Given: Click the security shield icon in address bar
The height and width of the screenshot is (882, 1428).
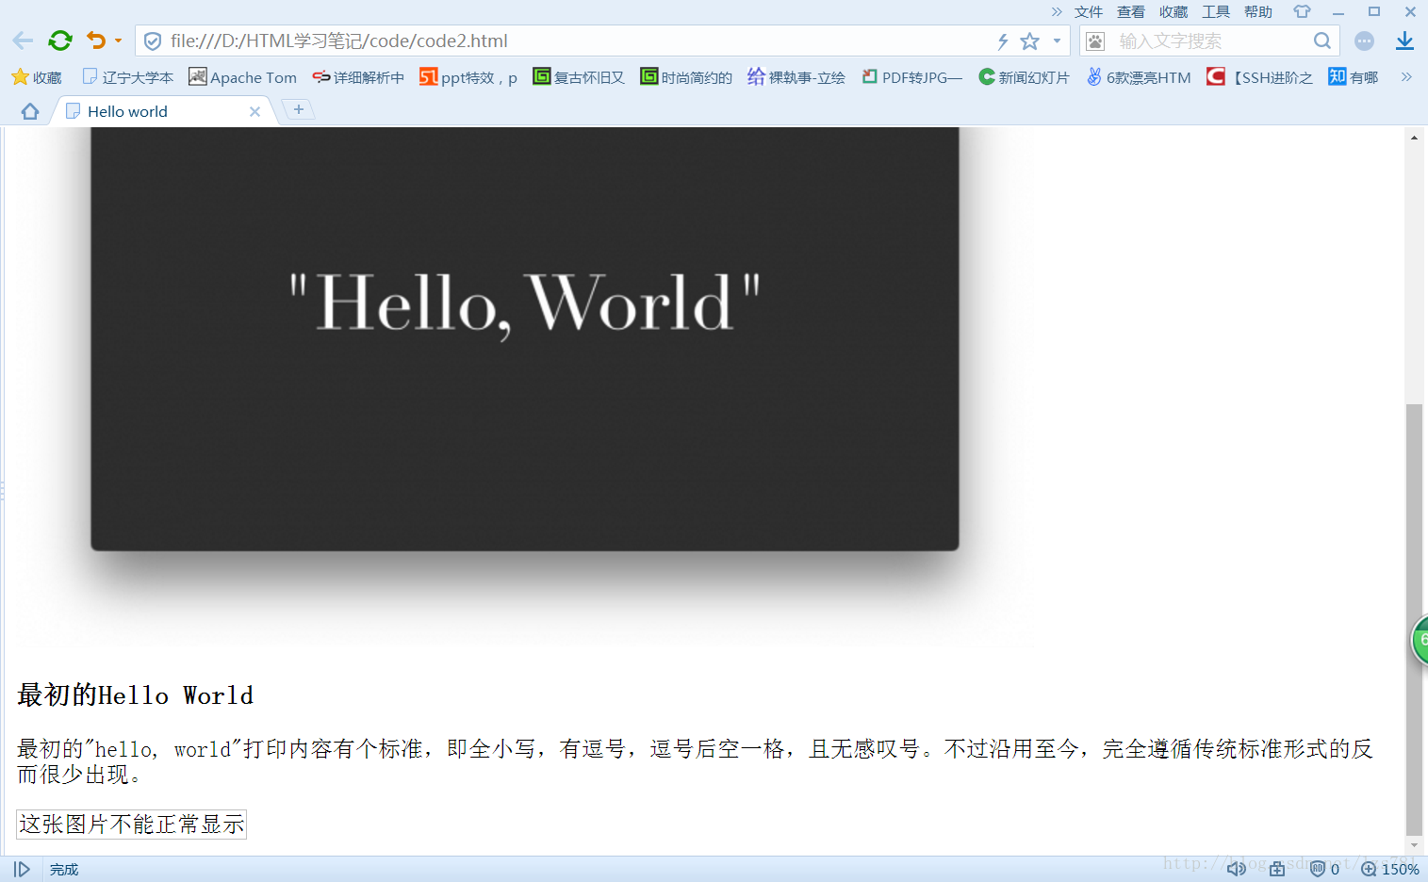Looking at the screenshot, I should click(153, 41).
